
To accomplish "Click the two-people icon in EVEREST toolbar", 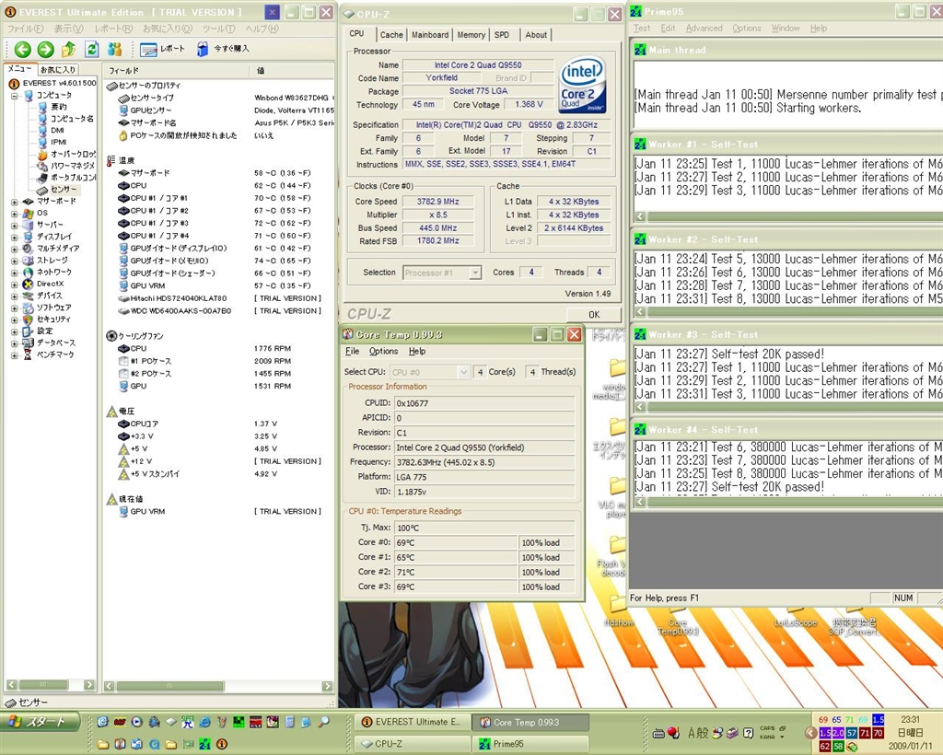I will (114, 49).
